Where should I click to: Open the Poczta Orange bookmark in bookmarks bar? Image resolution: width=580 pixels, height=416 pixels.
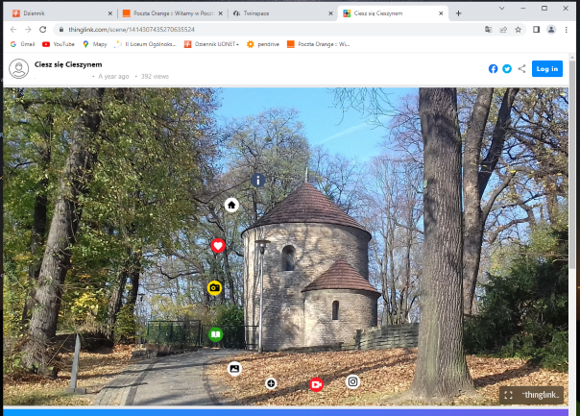(x=319, y=44)
